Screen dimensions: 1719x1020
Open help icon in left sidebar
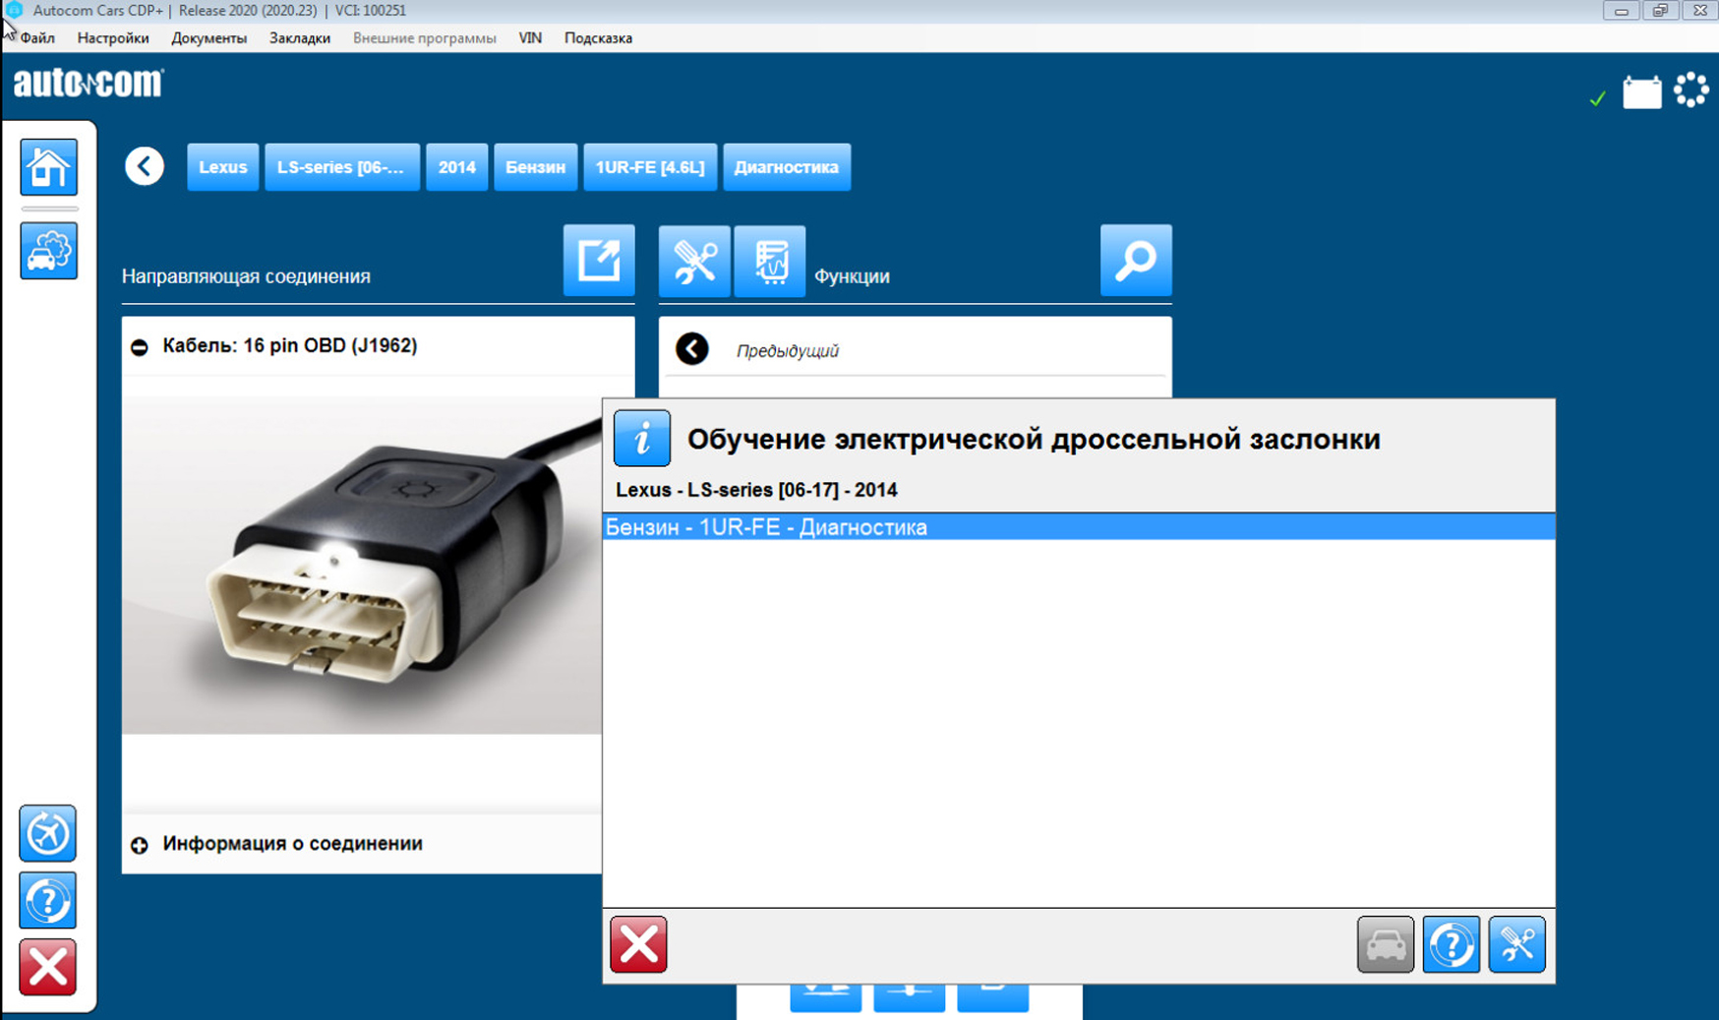(47, 900)
